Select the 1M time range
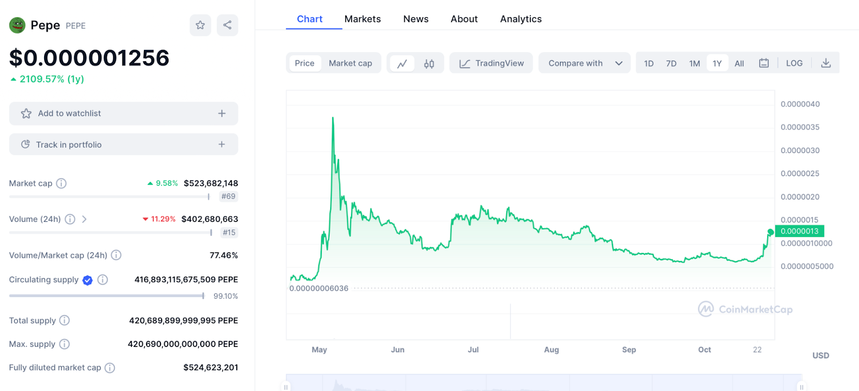 click(x=695, y=63)
